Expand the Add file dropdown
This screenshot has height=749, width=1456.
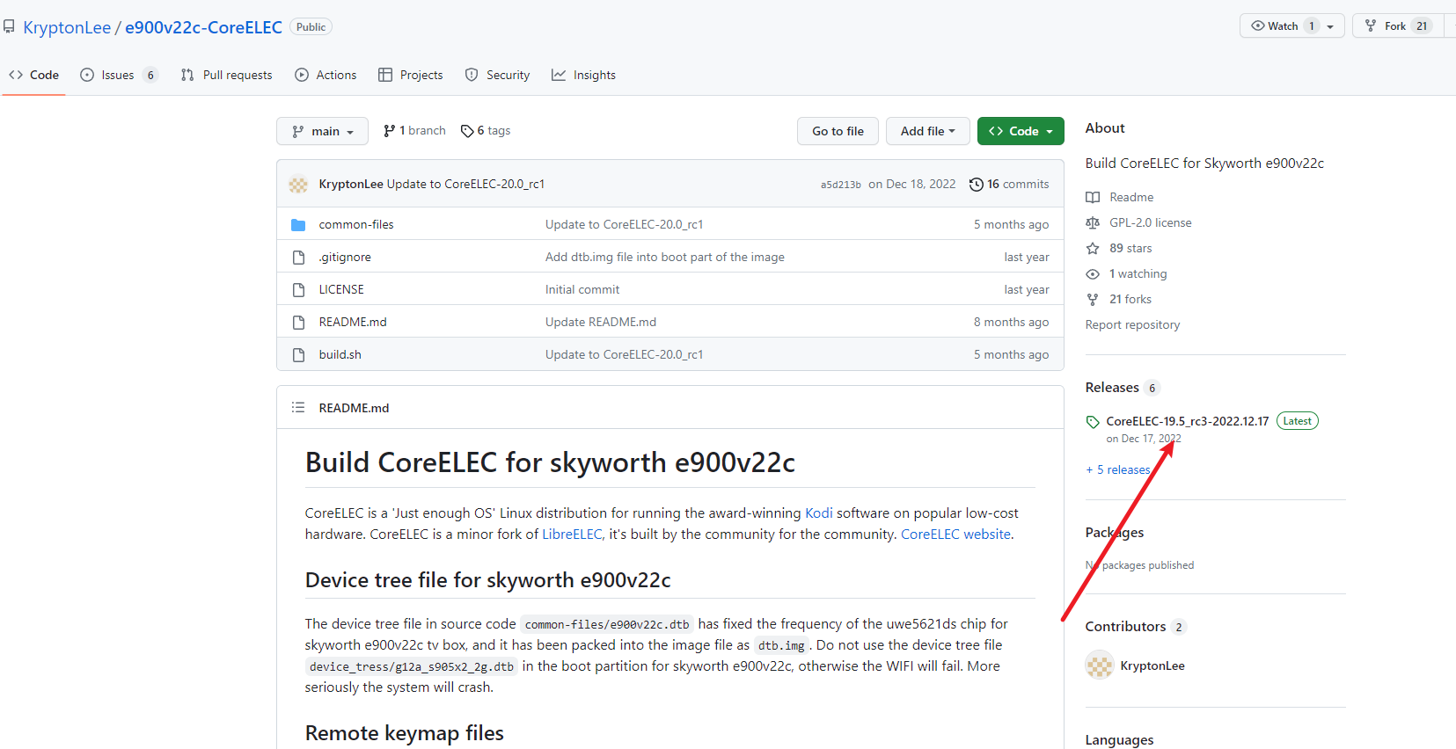[x=927, y=131]
